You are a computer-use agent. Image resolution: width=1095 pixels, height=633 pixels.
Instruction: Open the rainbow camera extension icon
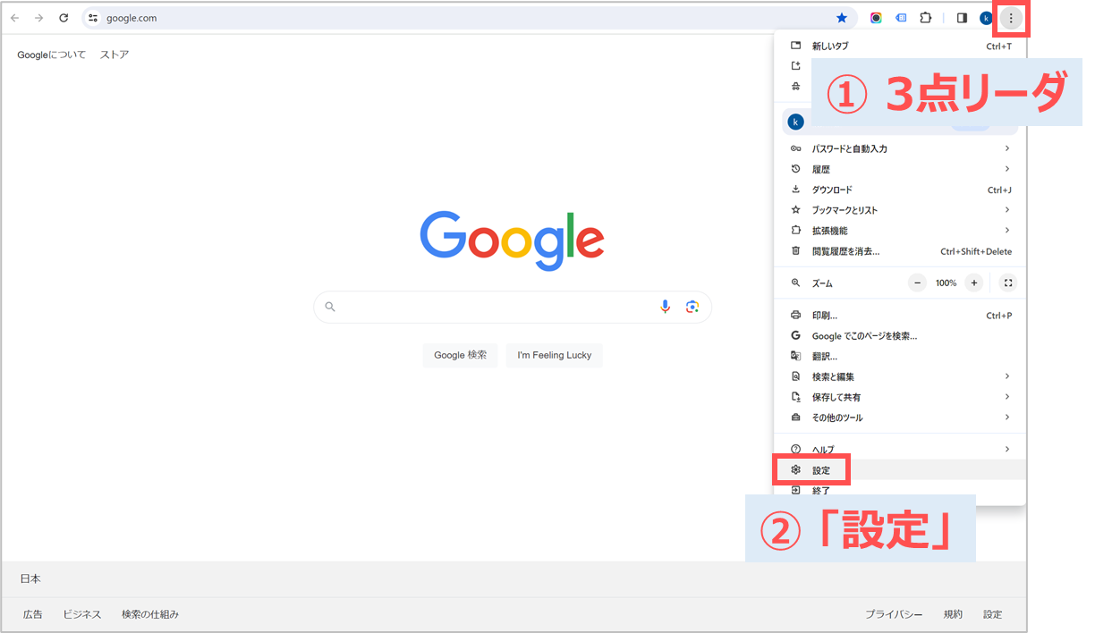[876, 18]
